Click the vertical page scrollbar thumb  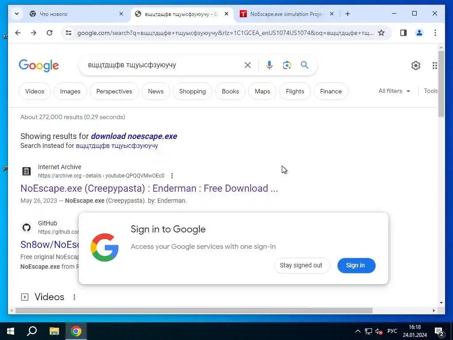click(x=441, y=84)
